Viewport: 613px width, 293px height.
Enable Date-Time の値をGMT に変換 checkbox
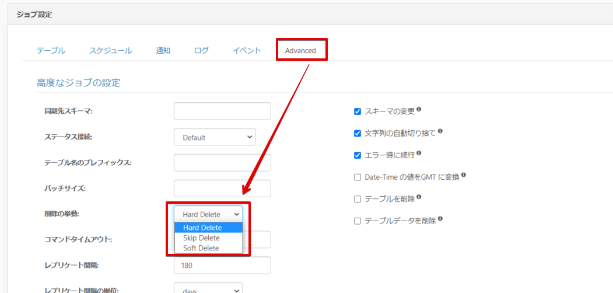click(357, 177)
